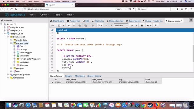
Task: Close the panel with X button
Action: click(x=191, y=20)
